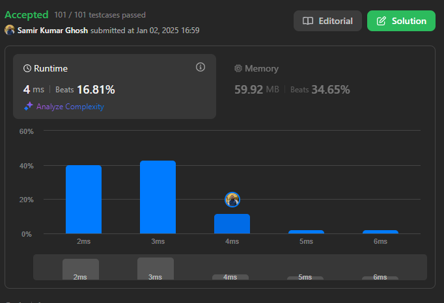Click the Solution pencil icon
Image resolution: width=444 pixels, height=303 pixels.
(x=381, y=21)
